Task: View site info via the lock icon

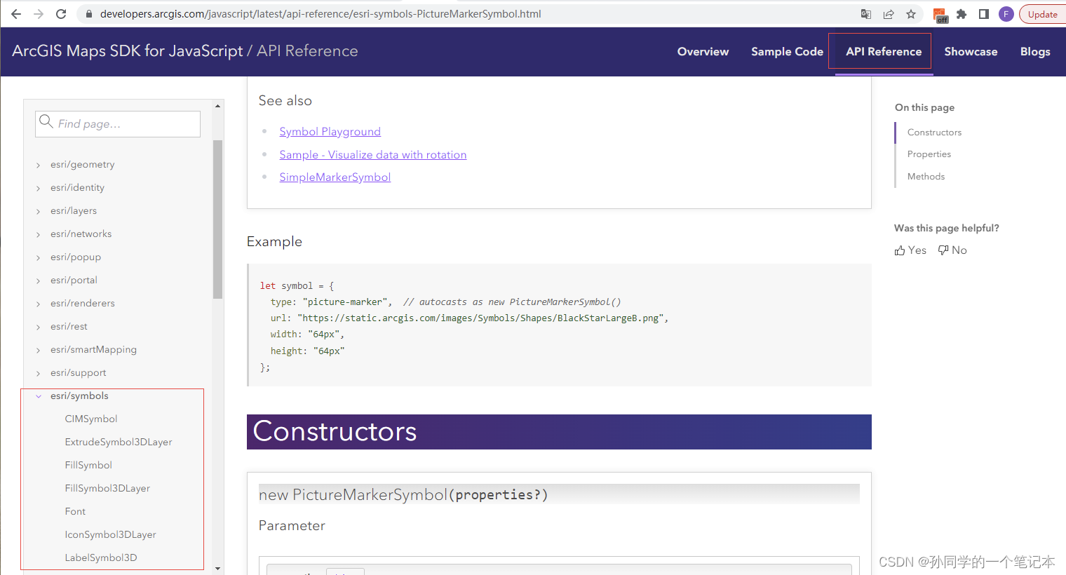Action: point(89,14)
